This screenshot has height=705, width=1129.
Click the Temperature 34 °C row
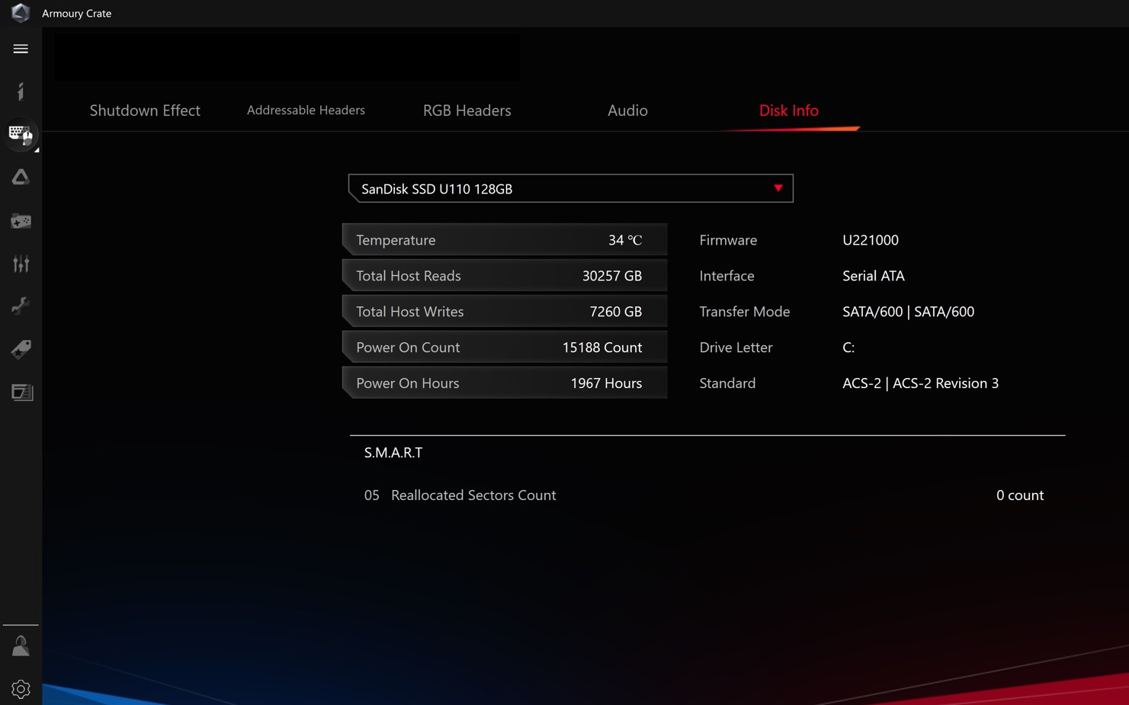tap(505, 240)
